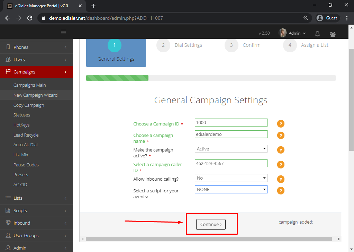This screenshot has width=354, height=252.
Task: Expand the Phones menu chevron
Action: (65, 47)
